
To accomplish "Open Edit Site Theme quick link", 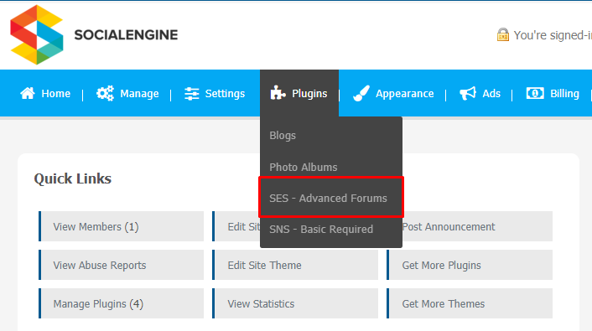I will (295, 265).
